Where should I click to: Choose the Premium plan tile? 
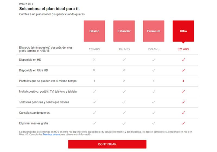(154, 31)
